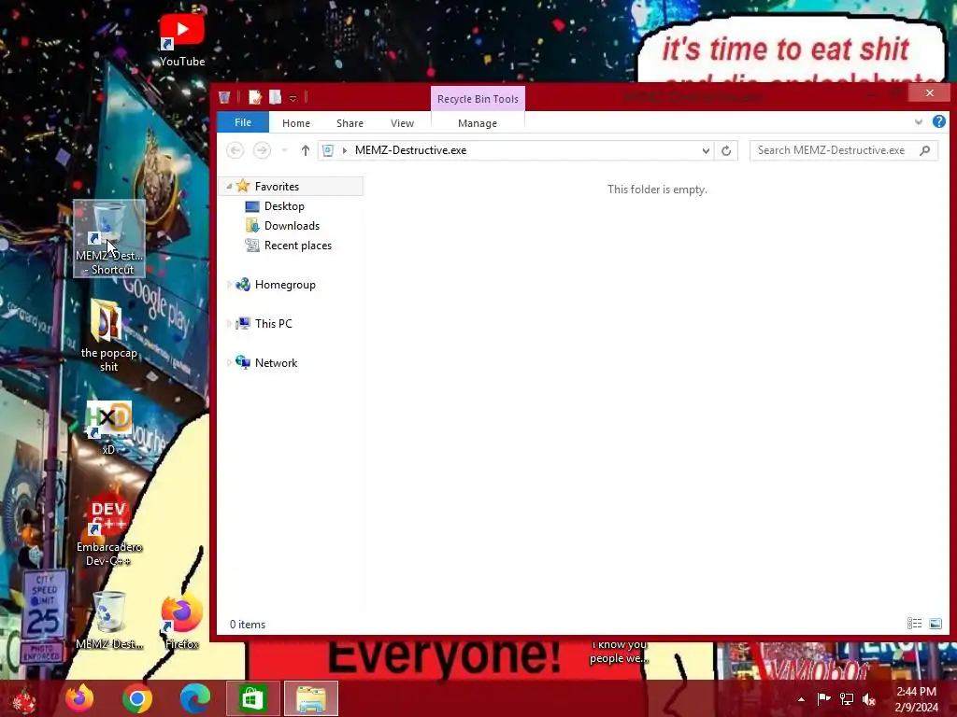
Task: Open the taskbar clock showing 2:44 PM
Action: (916, 699)
